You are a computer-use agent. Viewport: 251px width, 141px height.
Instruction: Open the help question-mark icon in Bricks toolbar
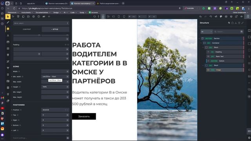[x=38, y=16]
